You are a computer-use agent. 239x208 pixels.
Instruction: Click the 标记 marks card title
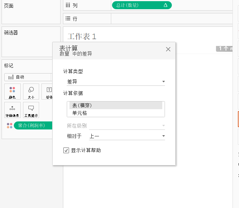tap(9, 66)
